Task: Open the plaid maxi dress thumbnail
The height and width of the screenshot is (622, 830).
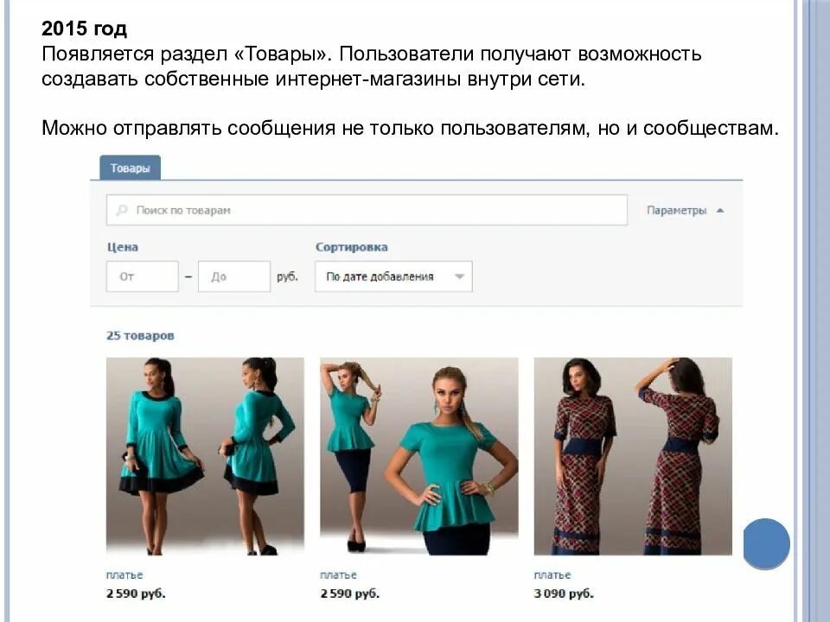Action: pyautogui.click(x=633, y=456)
